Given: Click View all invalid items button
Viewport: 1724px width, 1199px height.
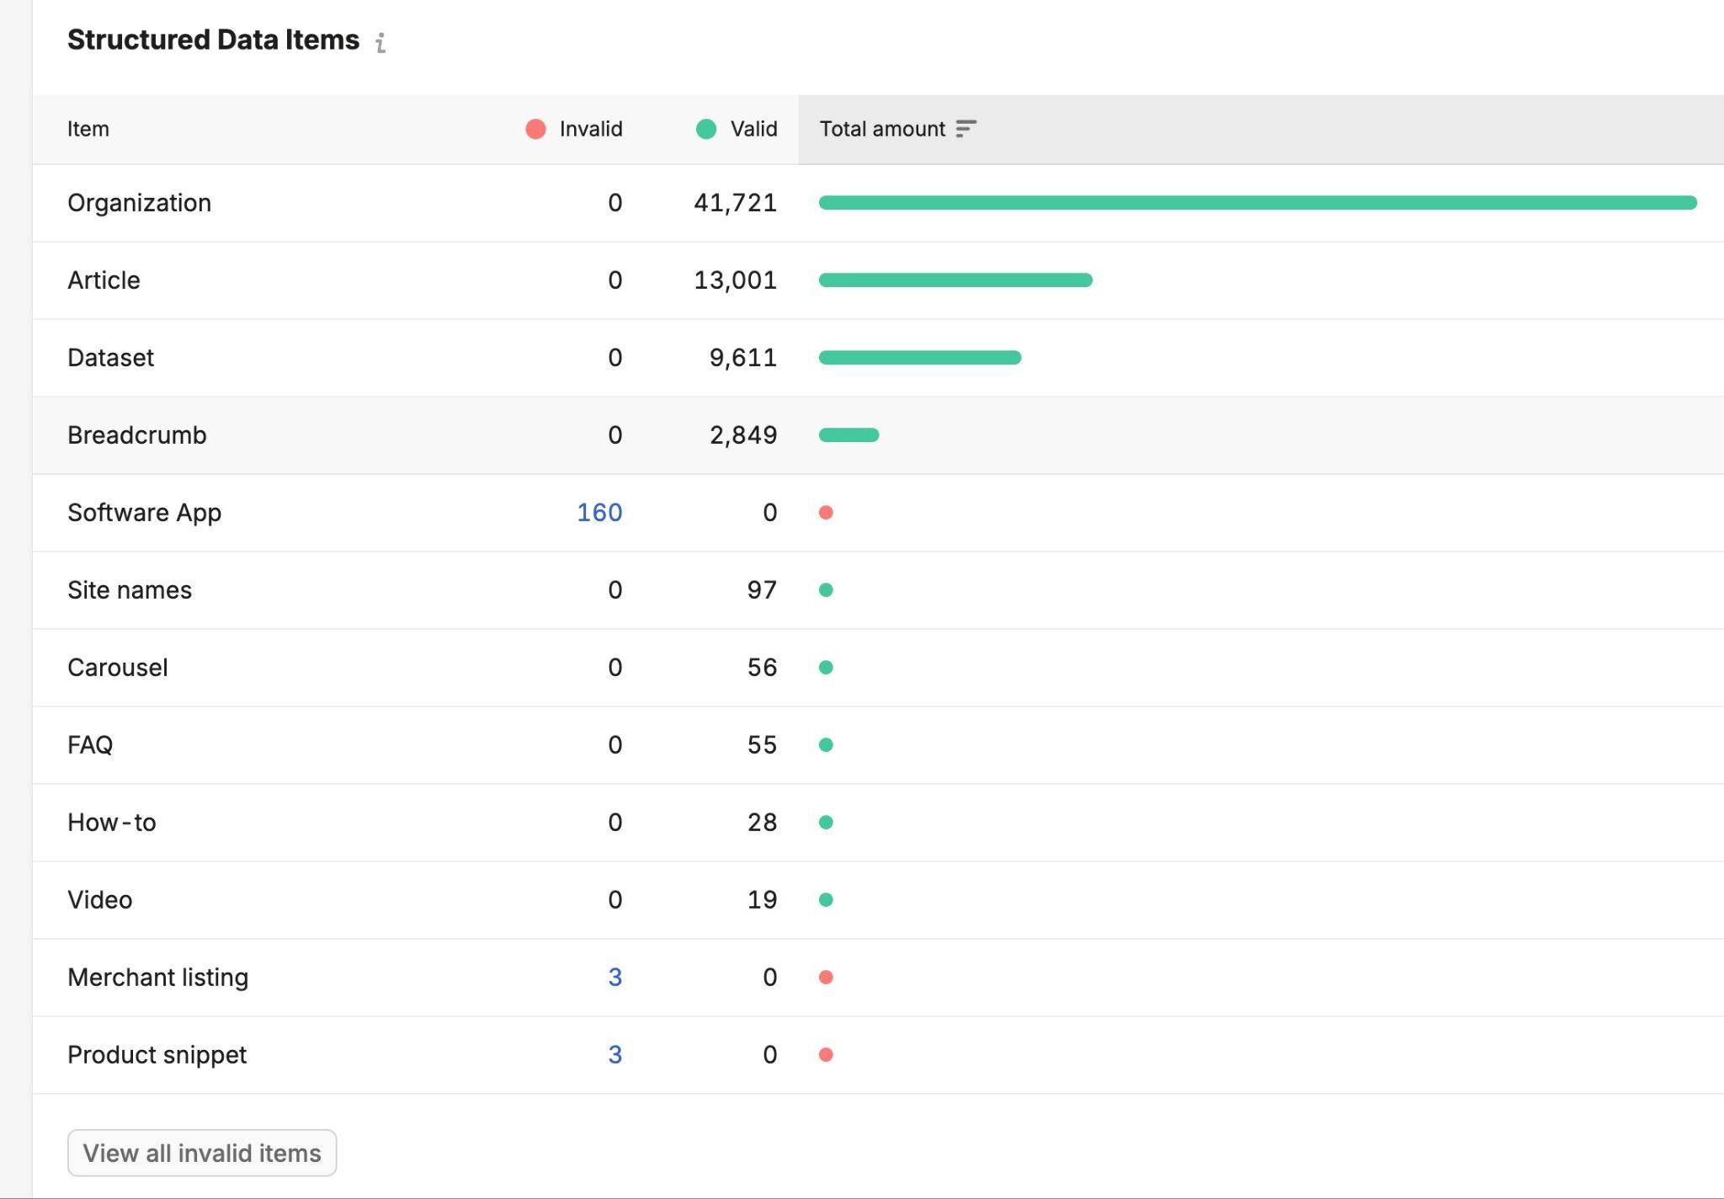Looking at the screenshot, I should pyautogui.click(x=202, y=1153).
